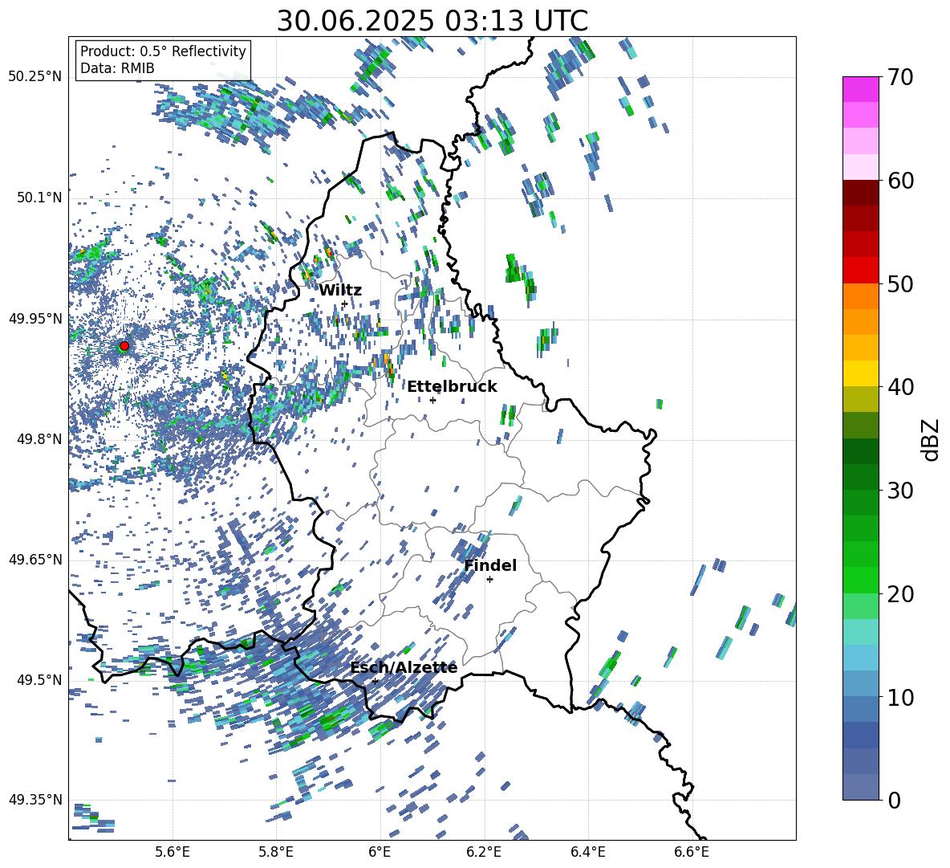Click the Findel cross marker
950x868 pixels.
coord(489,580)
